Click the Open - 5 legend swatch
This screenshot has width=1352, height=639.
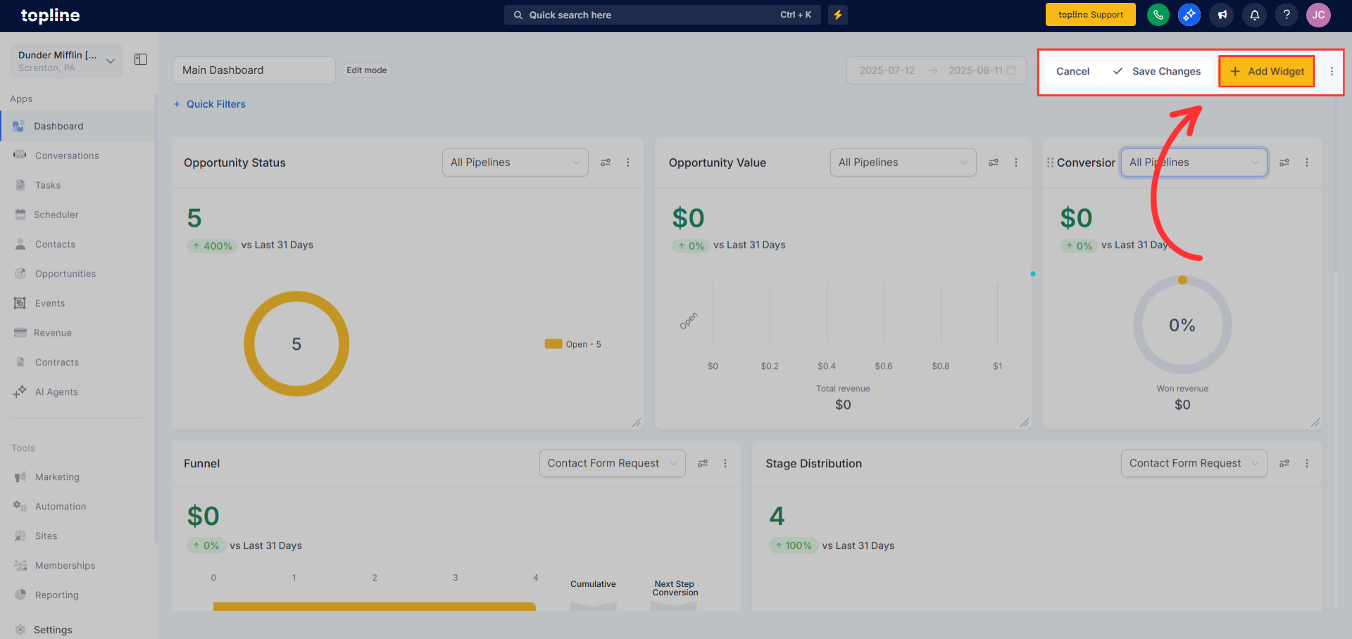(553, 344)
